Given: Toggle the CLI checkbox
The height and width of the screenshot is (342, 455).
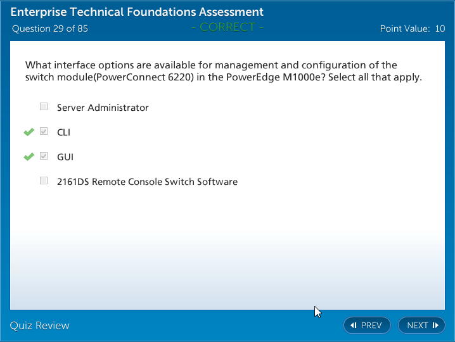Looking at the screenshot, I should pyautogui.click(x=44, y=132).
